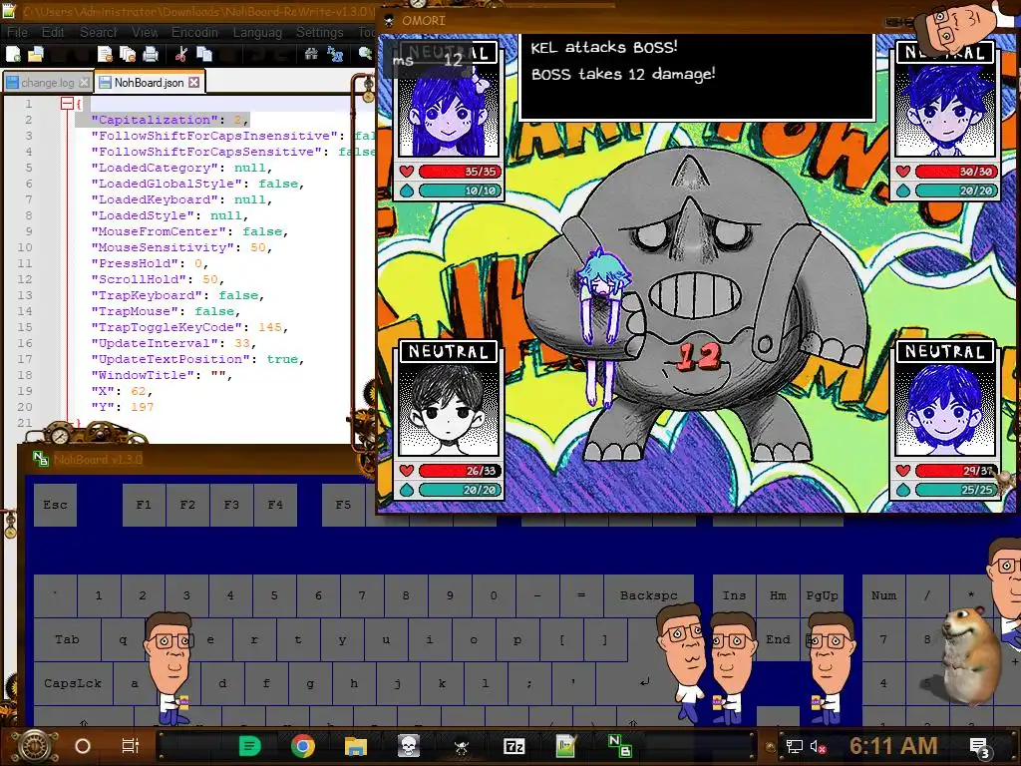Click the OMORI window title icon

tap(390, 21)
